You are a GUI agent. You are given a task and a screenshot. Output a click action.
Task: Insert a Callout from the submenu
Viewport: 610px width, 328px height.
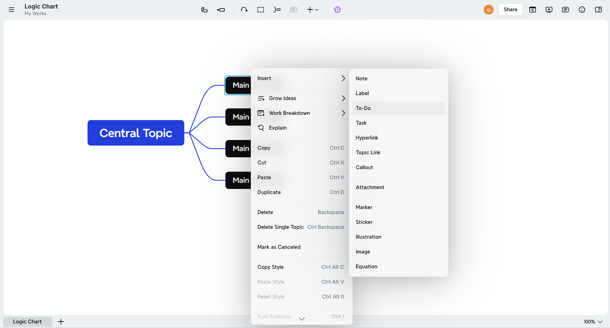pyautogui.click(x=398, y=167)
